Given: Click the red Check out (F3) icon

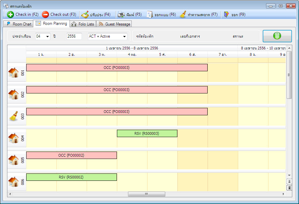Looking at the screenshot, I should point(45,14).
